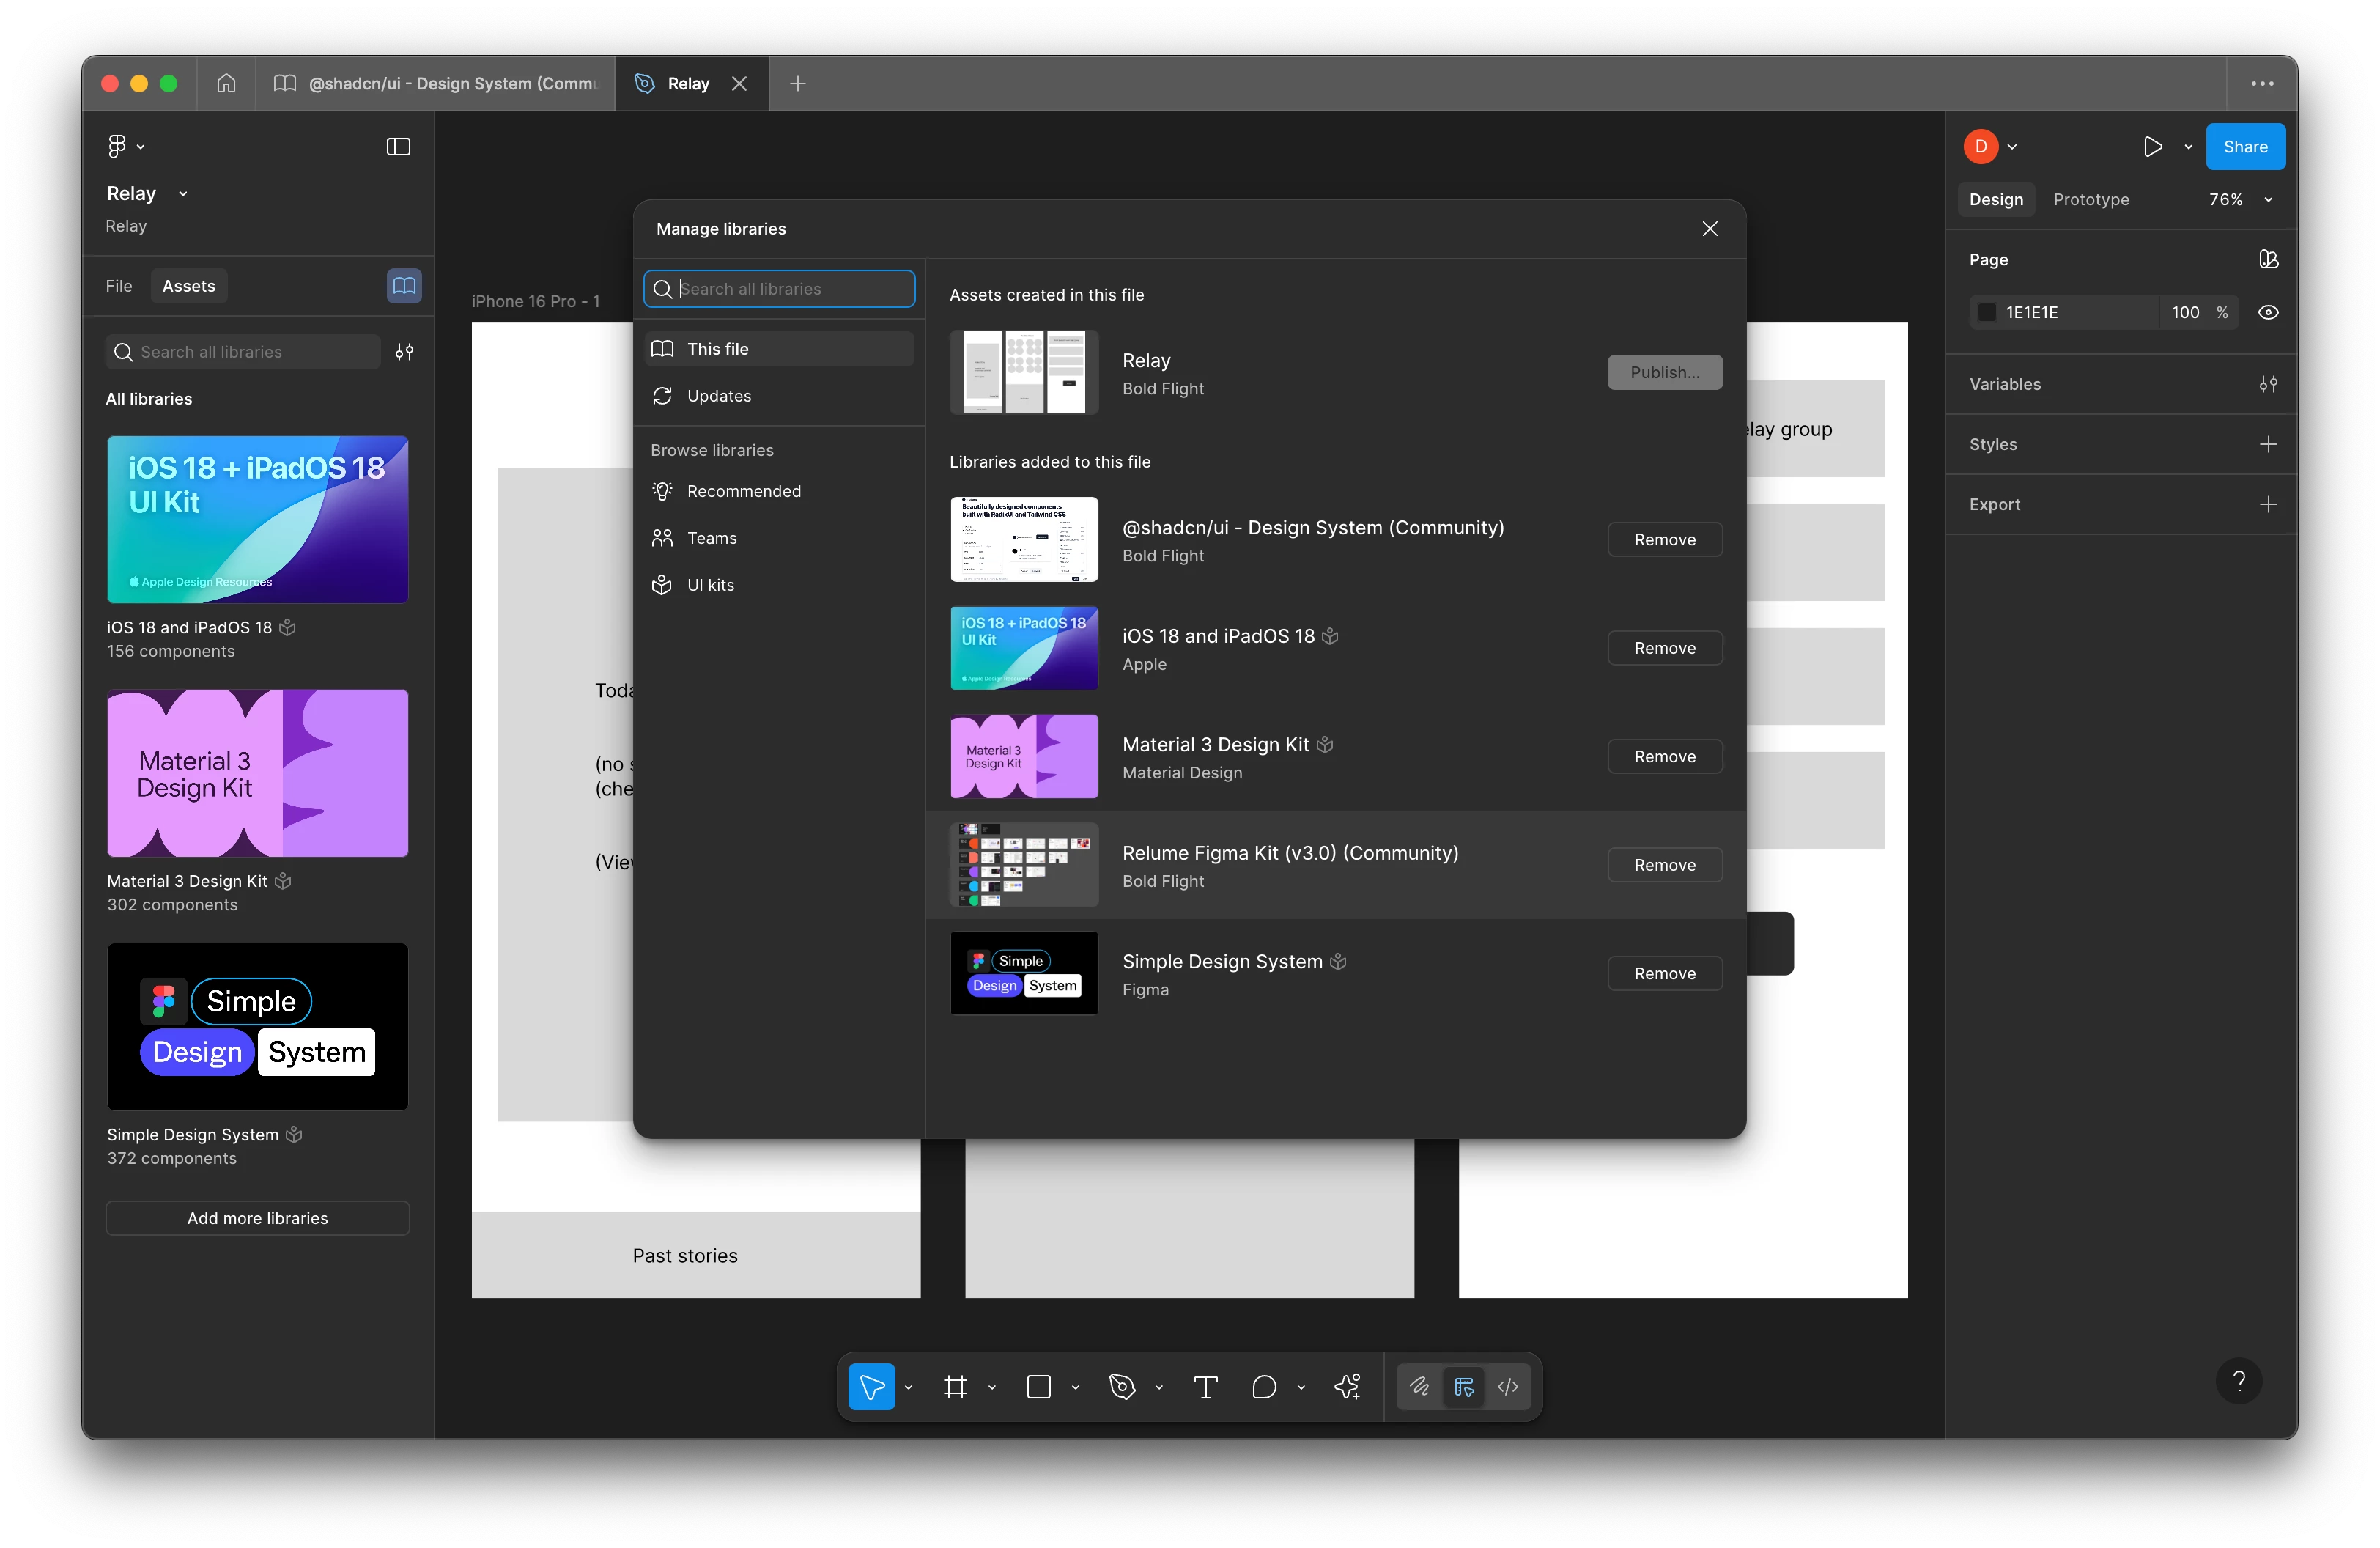Browse Teams libraries
Screen dimensions: 2380x1548
tap(779, 538)
